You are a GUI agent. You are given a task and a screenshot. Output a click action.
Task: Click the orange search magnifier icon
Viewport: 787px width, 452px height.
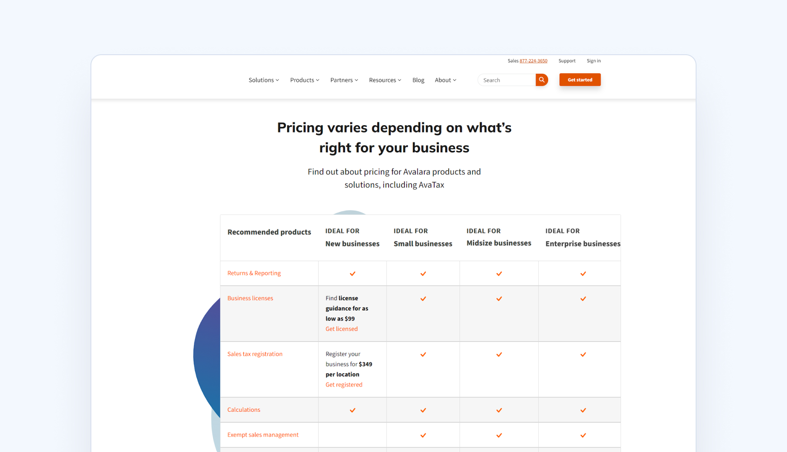coord(541,80)
